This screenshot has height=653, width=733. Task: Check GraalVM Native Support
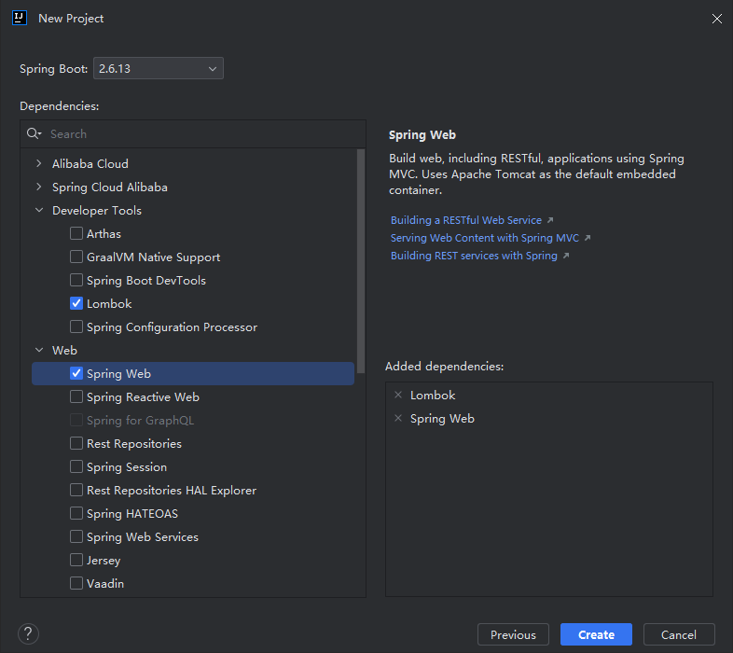(x=76, y=257)
